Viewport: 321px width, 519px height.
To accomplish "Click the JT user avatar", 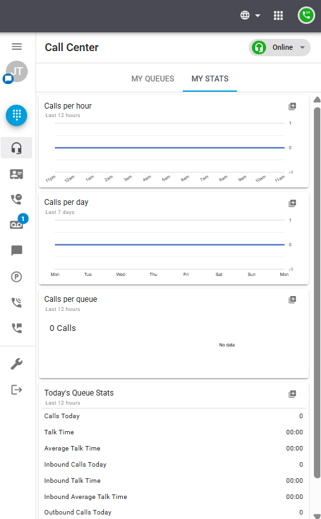I will [17, 72].
